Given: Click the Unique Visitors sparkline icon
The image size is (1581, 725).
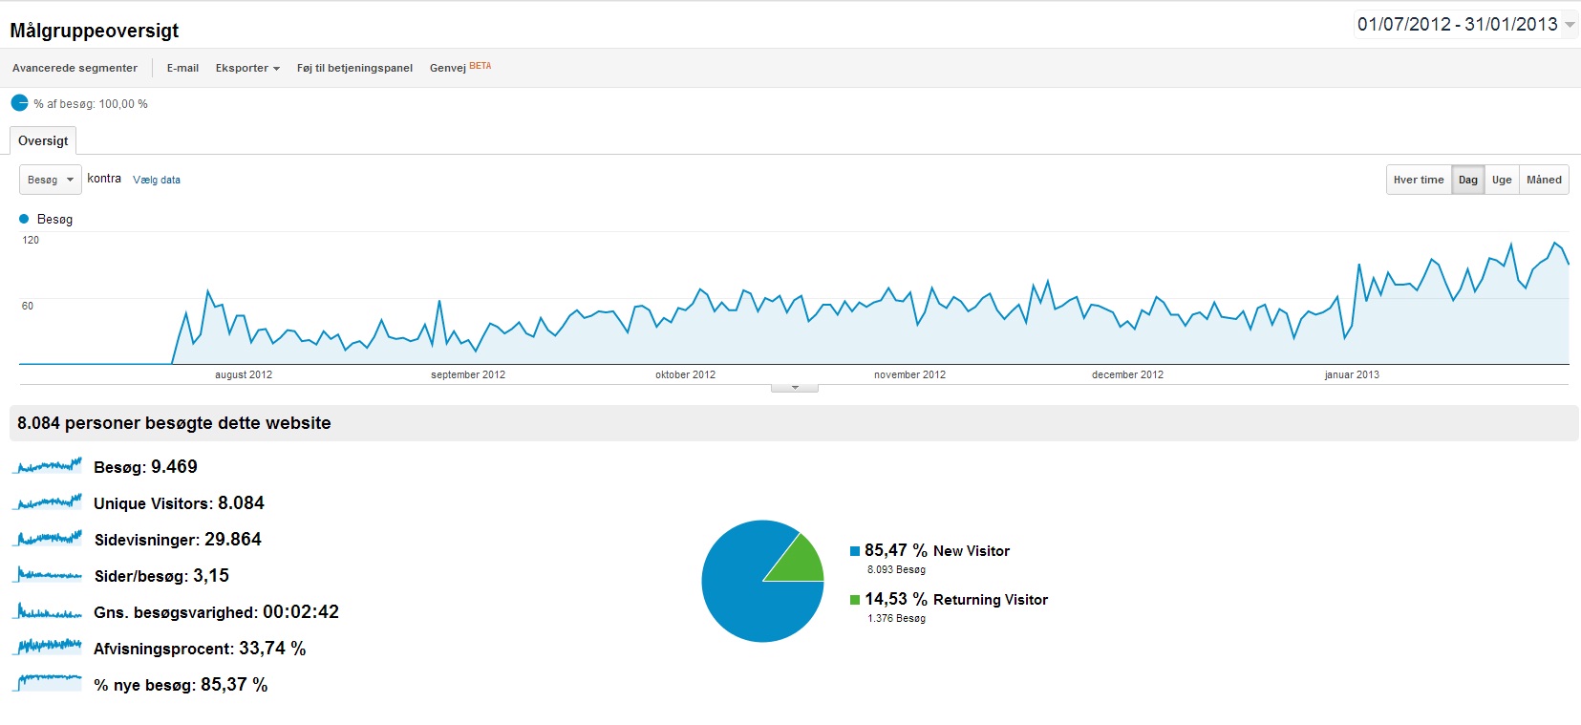Looking at the screenshot, I should (x=49, y=502).
